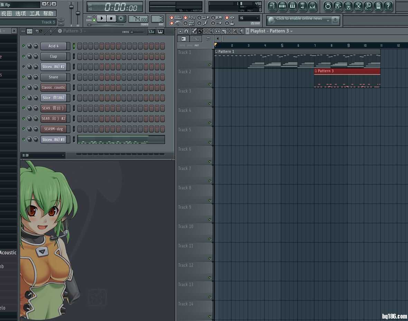This screenshot has height=321, width=408.
Task: Click the Undo history icon
Action: [x=328, y=6]
